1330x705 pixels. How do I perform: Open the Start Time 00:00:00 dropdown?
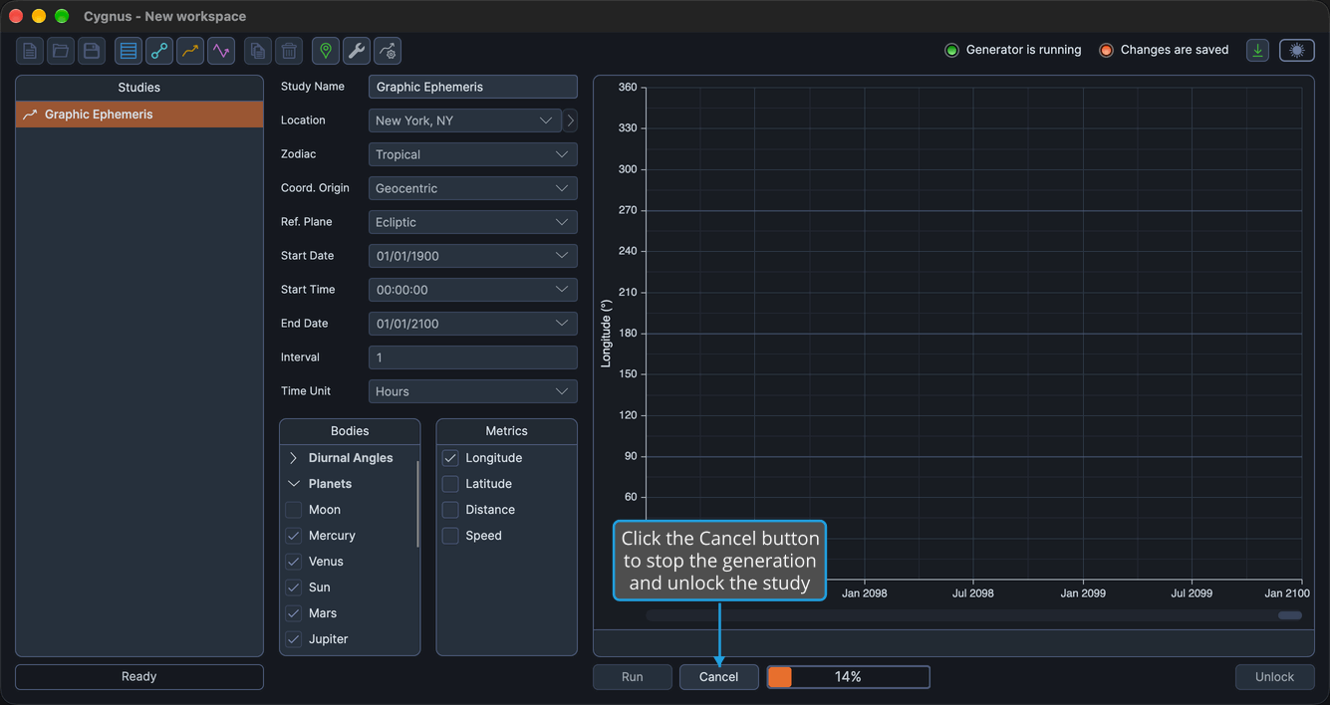pyautogui.click(x=473, y=290)
